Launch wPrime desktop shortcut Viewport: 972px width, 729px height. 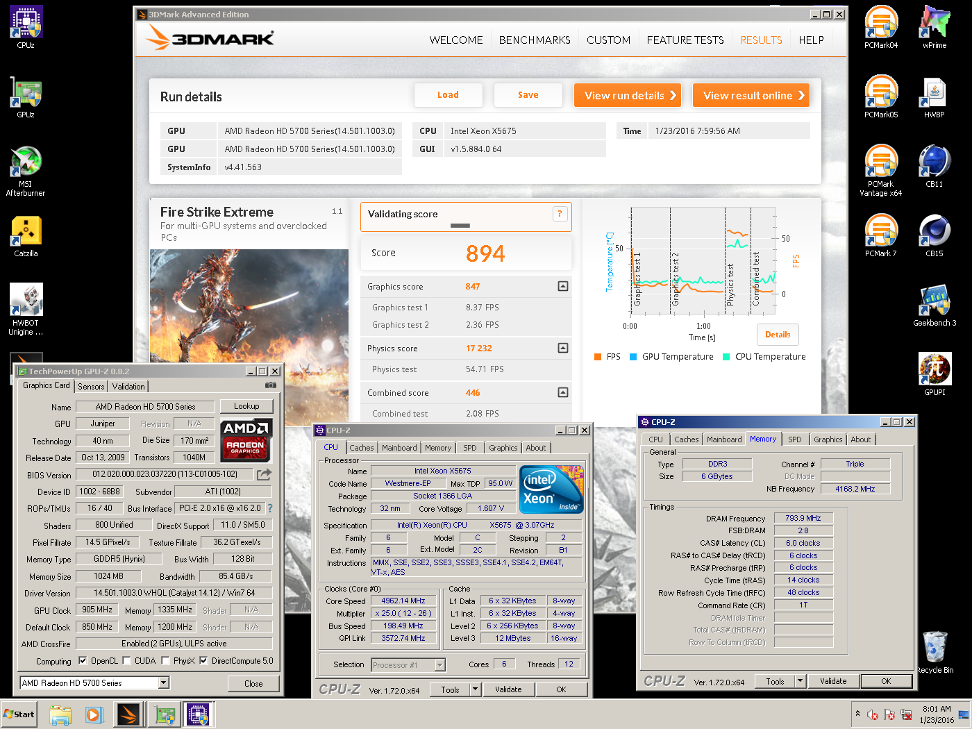(x=935, y=28)
